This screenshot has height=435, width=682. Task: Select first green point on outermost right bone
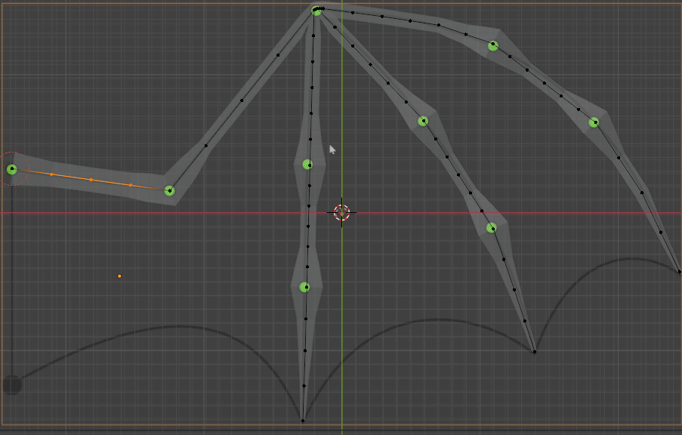click(x=492, y=45)
